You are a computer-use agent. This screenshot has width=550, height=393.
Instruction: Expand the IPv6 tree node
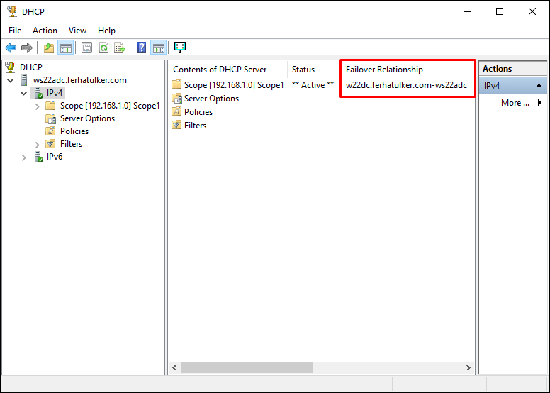click(x=24, y=157)
